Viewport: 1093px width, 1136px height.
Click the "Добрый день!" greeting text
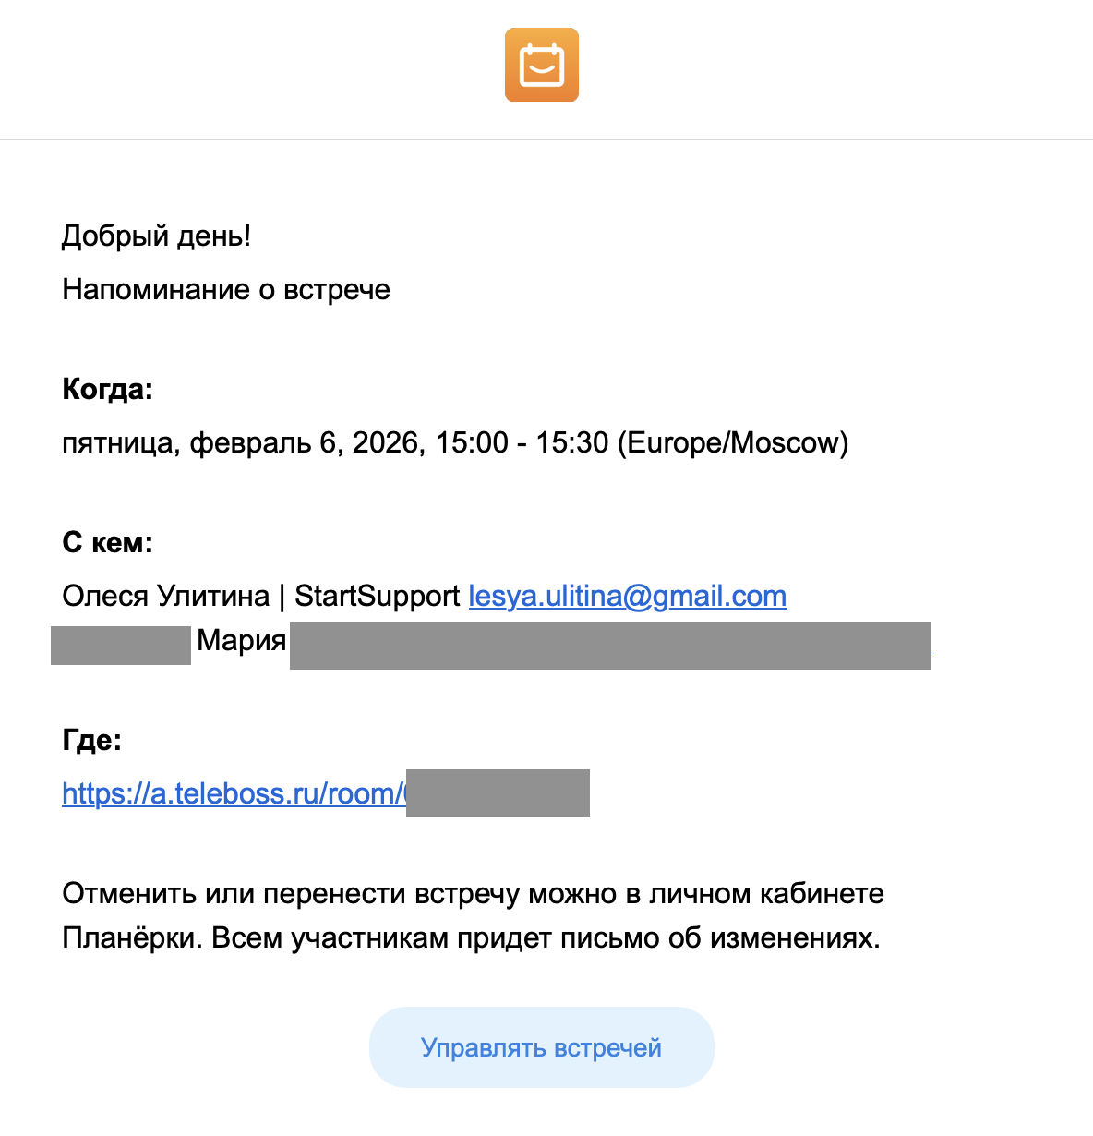[156, 236]
